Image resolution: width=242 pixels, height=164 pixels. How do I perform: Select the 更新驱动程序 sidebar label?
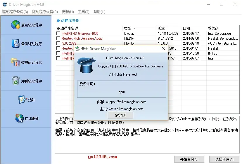click(x=32, y=25)
